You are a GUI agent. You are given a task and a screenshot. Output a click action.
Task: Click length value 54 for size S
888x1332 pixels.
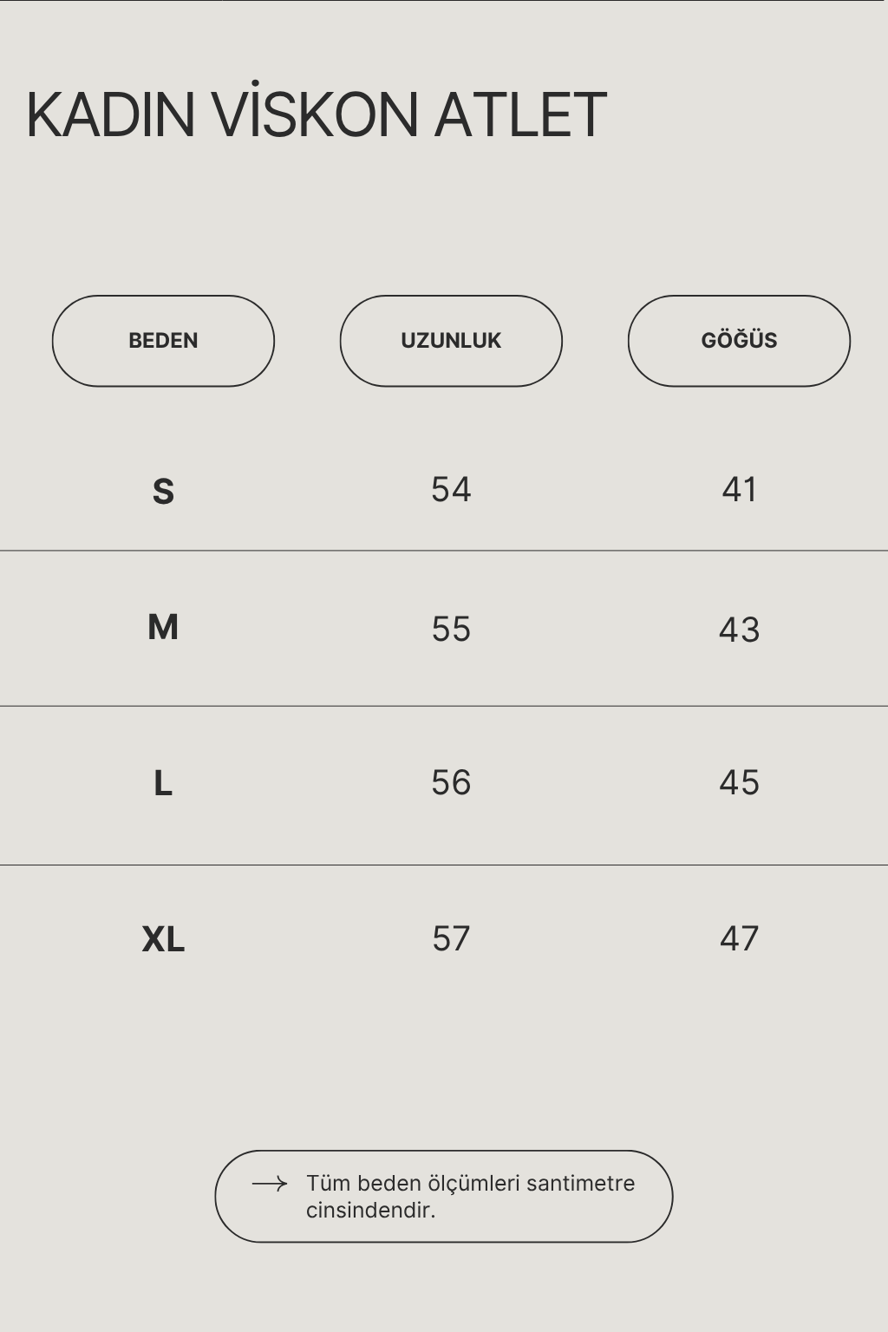[x=451, y=490]
